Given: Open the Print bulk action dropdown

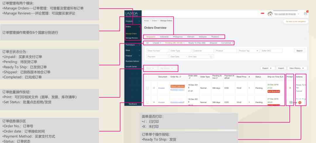Looking at the screenshot, I should click(x=150, y=68).
